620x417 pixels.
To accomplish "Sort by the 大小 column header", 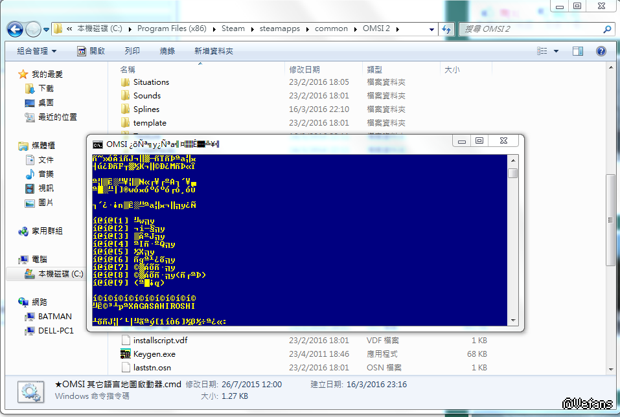I will [452, 69].
